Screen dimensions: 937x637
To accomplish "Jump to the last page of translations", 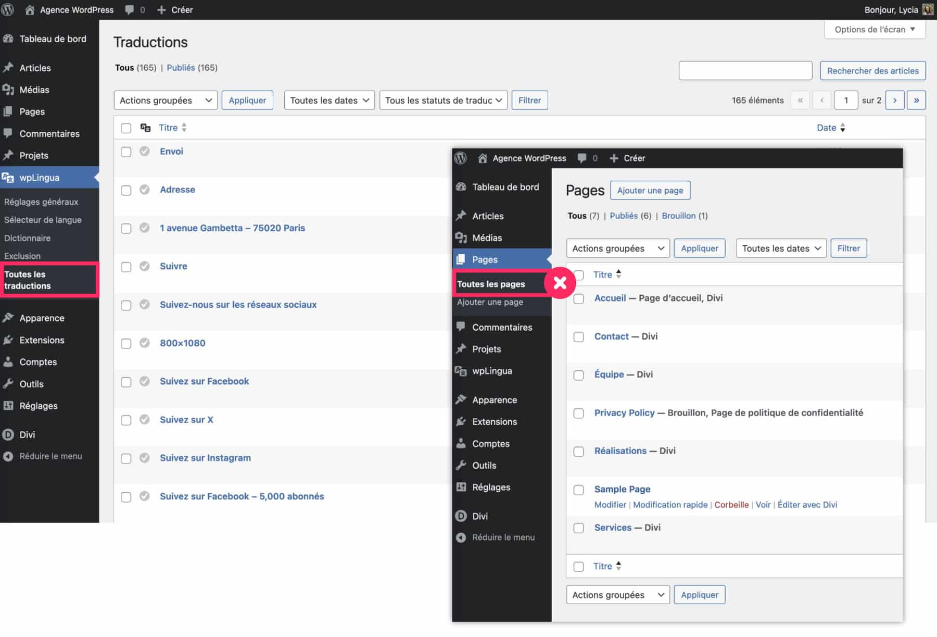I will pos(916,100).
